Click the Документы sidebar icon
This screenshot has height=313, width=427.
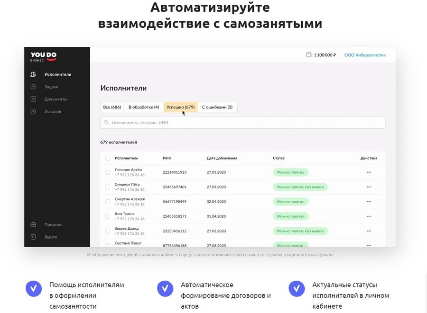click(33, 99)
